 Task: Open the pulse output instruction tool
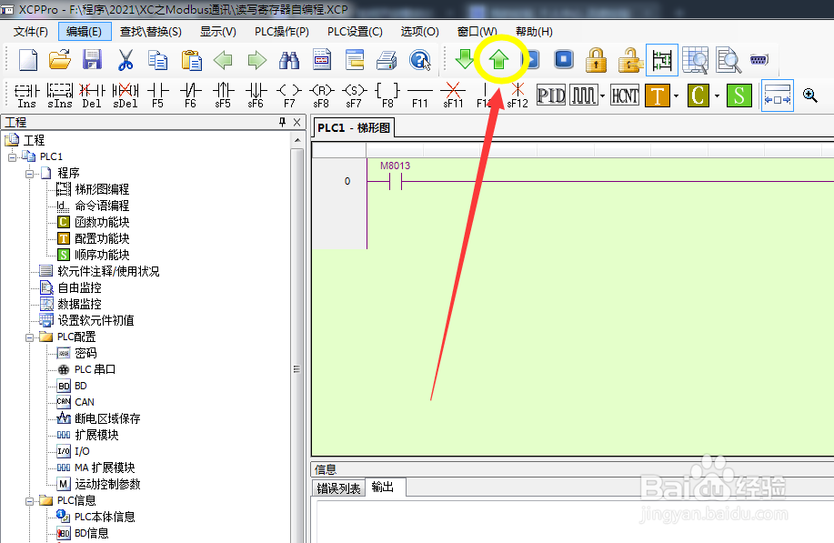584,96
